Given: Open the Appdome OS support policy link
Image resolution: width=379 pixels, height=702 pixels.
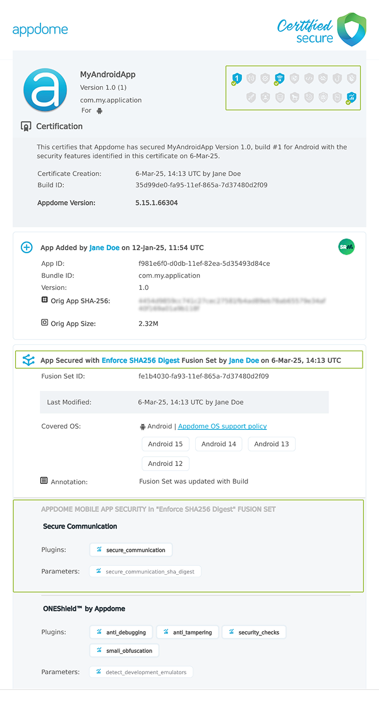Looking at the screenshot, I should click(x=222, y=426).
